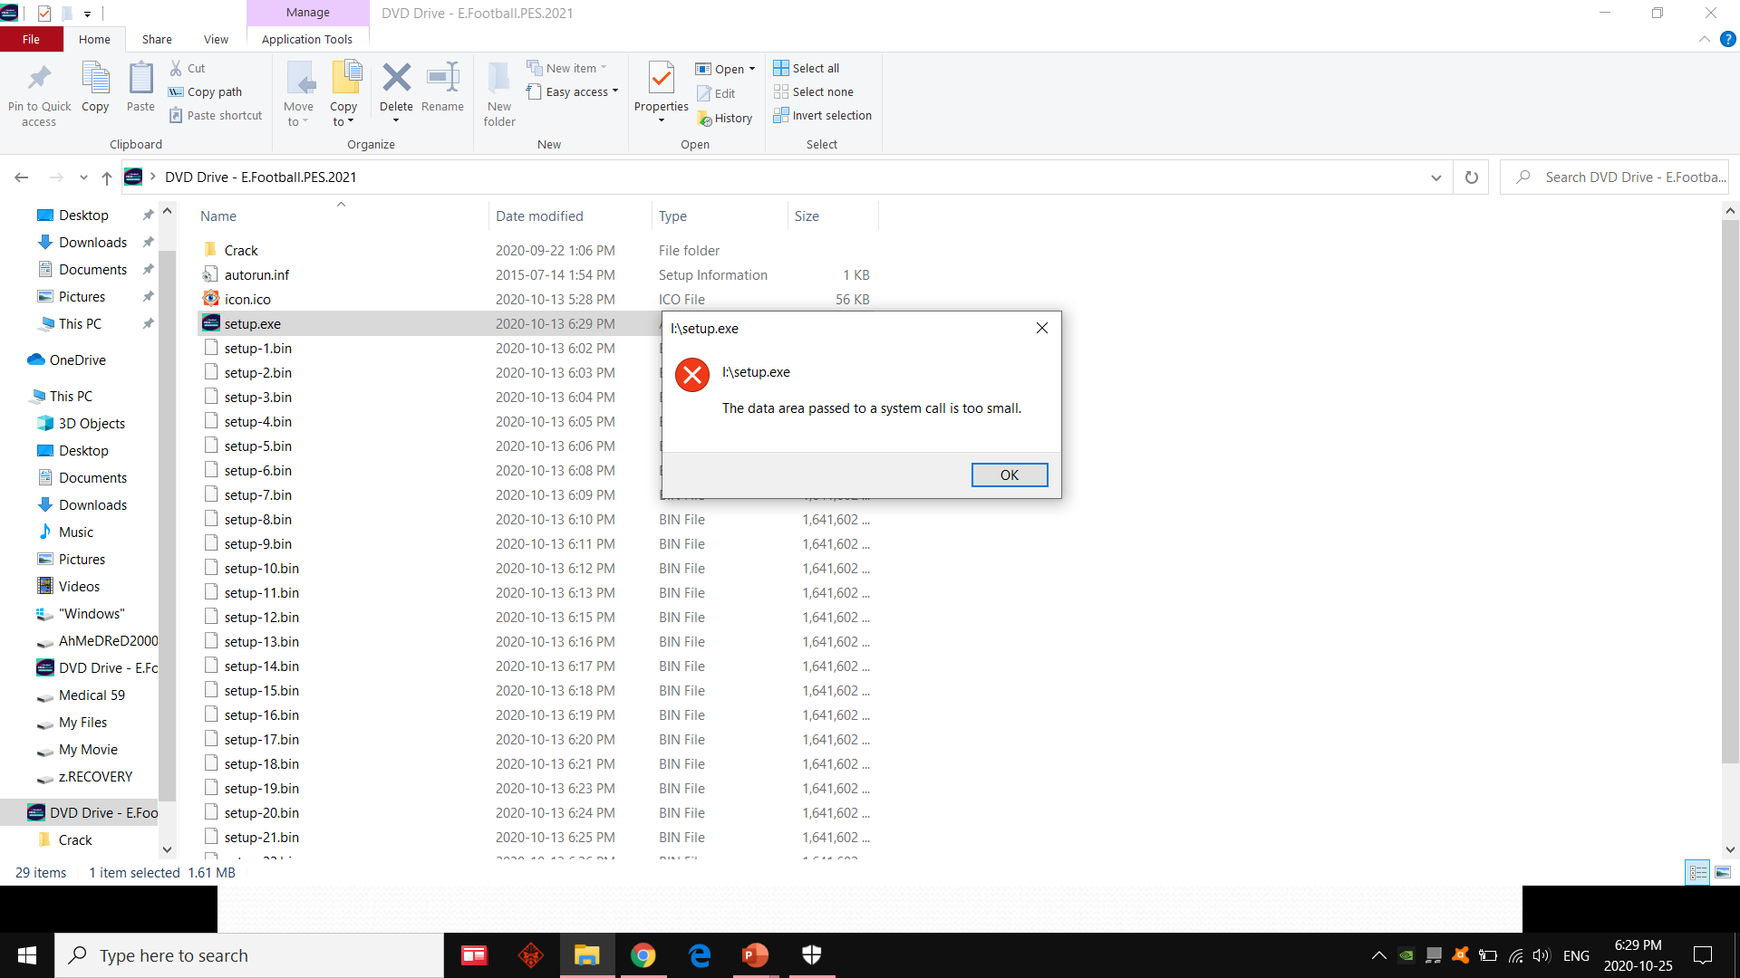Sort files by the Name column header
Screen dimensions: 1740x978
(x=342, y=216)
